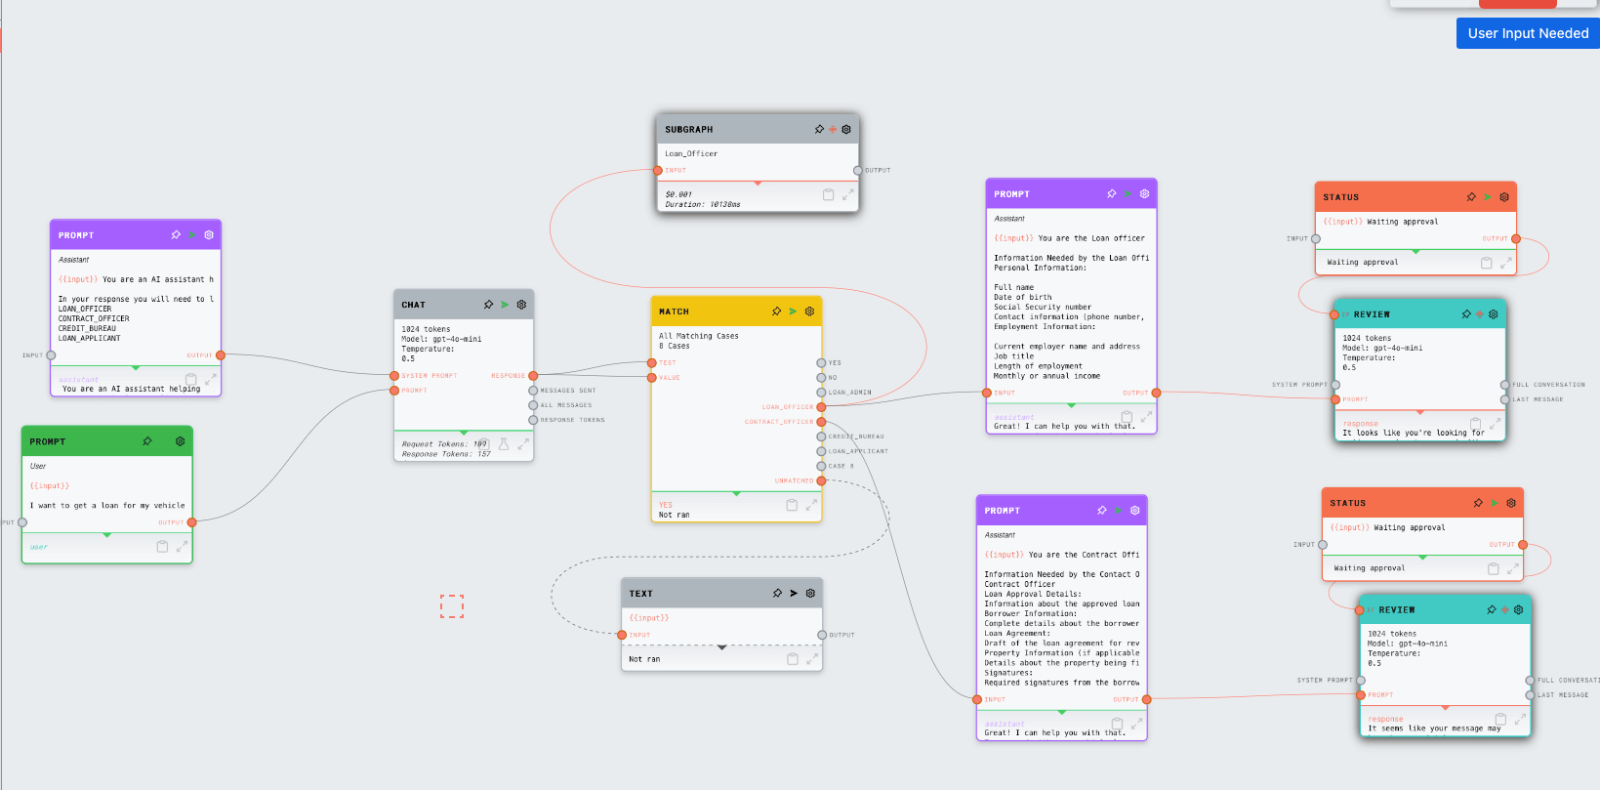Run the Match node with play icon
The image size is (1600, 790).
click(x=793, y=312)
